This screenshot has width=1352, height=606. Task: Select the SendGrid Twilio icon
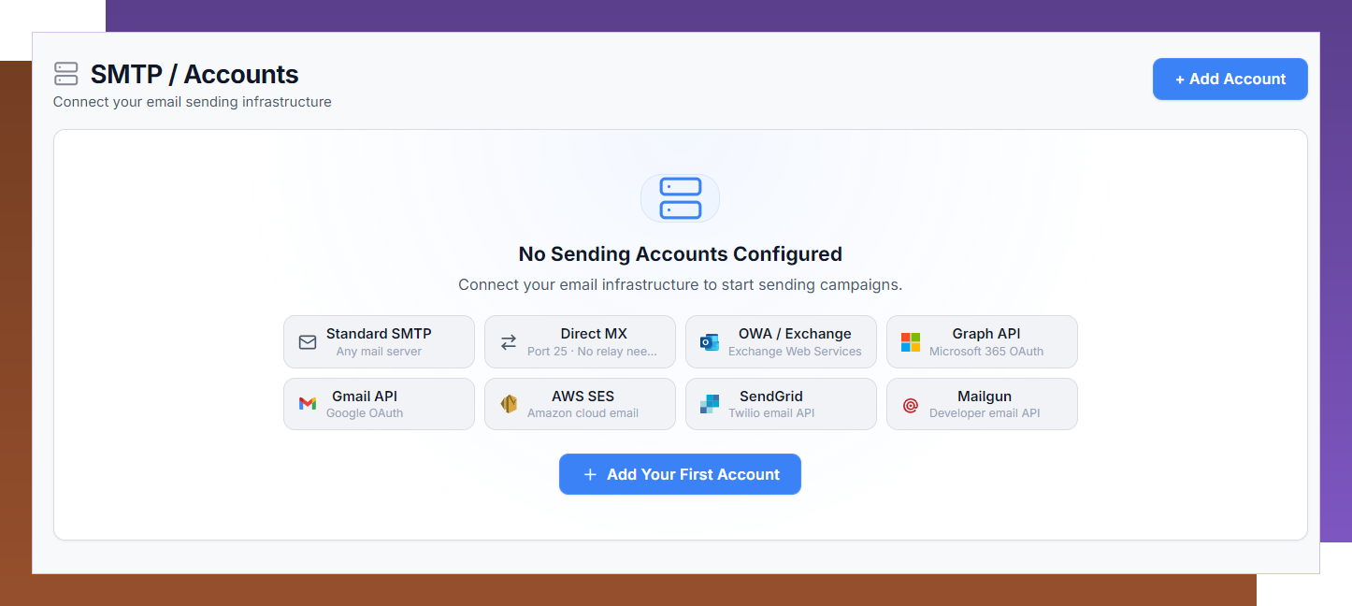pyautogui.click(x=710, y=403)
